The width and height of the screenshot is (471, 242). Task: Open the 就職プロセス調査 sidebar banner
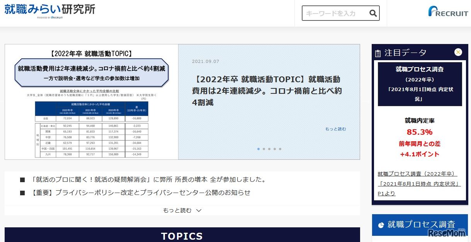[420, 225]
